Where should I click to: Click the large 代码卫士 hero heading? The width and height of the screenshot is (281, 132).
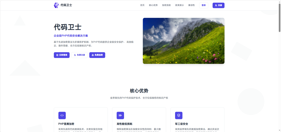68,27
